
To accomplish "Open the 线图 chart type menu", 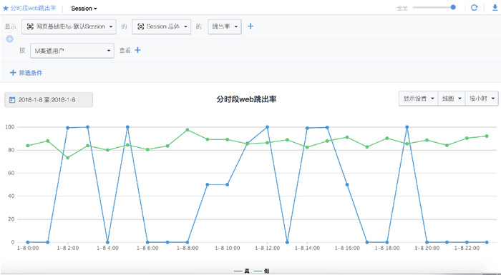I will [x=452, y=99].
